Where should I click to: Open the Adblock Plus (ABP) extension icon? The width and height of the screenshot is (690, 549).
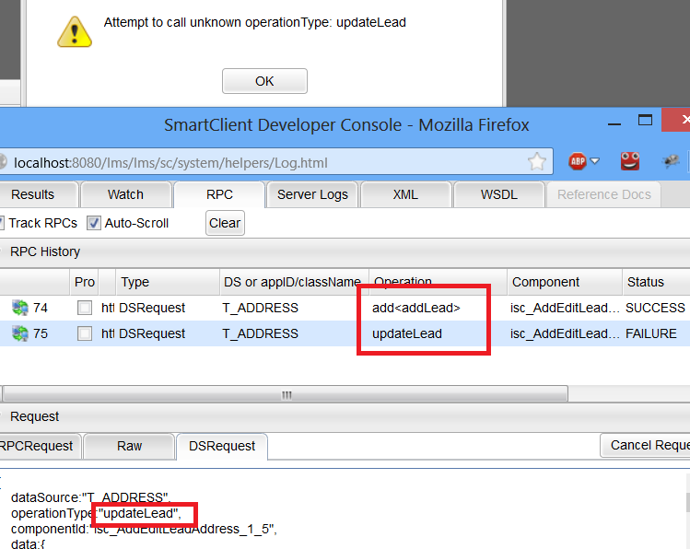(578, 161)
